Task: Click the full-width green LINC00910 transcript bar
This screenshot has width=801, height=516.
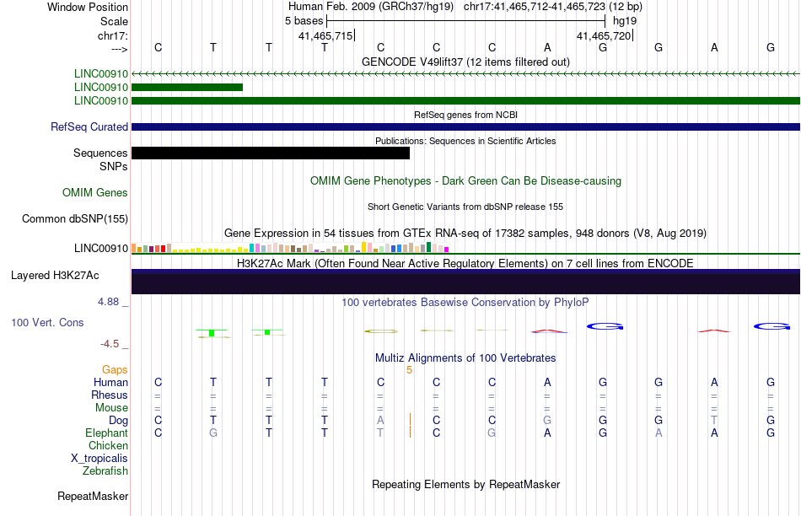Action: coord(465,100)
